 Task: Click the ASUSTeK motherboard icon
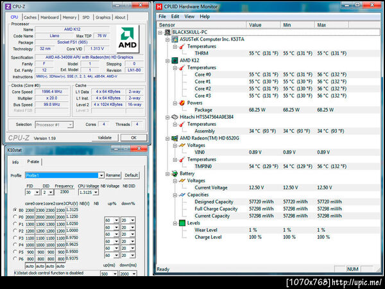coord(175,39)
